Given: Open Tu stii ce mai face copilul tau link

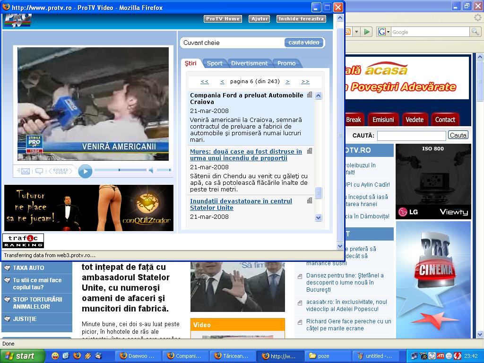Looking at the screenshot, I should coord(37,284).
